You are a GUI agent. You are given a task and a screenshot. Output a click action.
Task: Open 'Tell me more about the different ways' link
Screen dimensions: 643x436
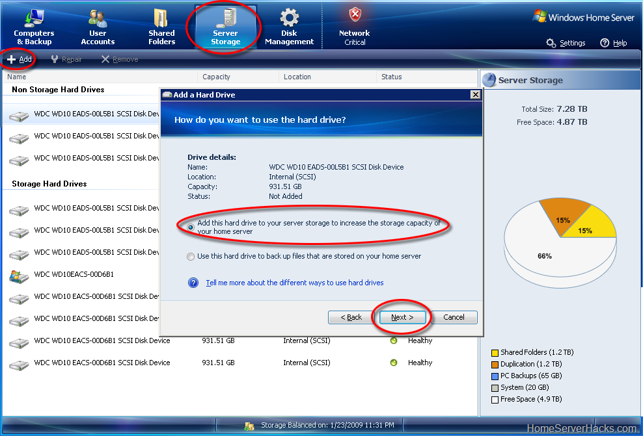[294, 283]
